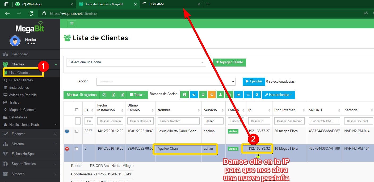View site info via the padlock icon
The width and height of the screenshot is (374, 182).
tap(44, 13)
